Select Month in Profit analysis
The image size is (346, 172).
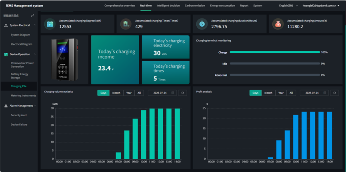[x=268, y=93]
